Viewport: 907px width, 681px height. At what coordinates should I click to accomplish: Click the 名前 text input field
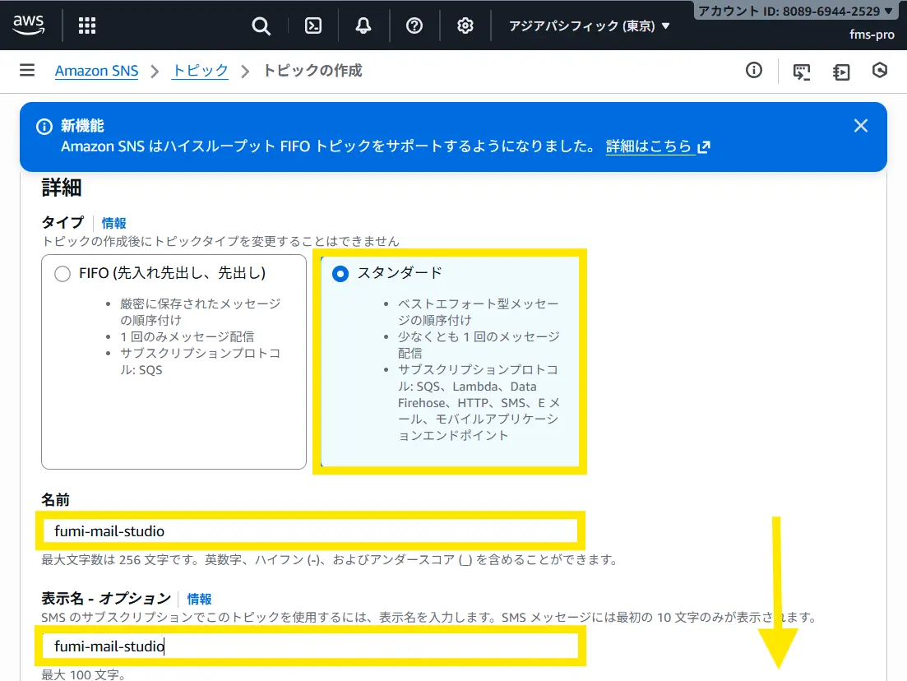click(311, 531)
